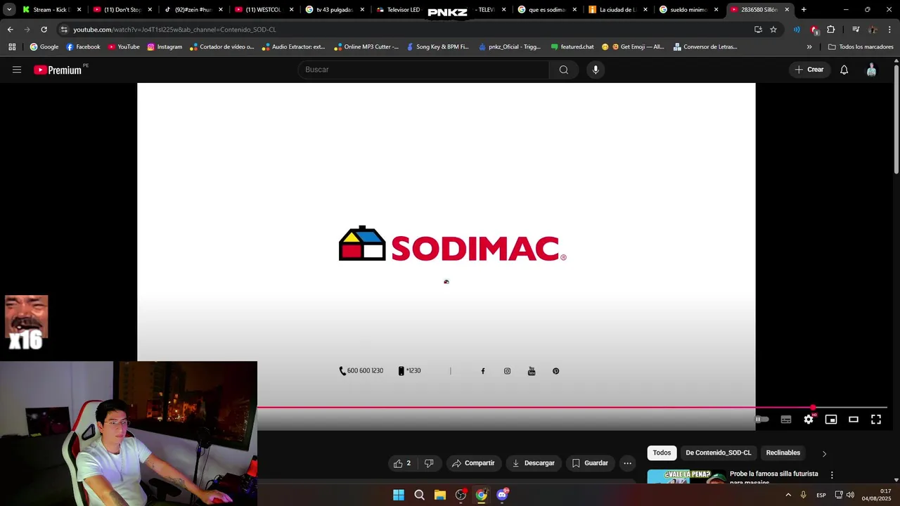Open the taskbar volume control
The image size is (900, 506).
click(850, 495)
